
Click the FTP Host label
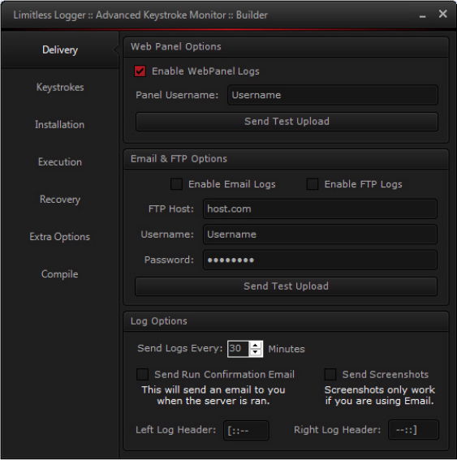pos(171,209)
